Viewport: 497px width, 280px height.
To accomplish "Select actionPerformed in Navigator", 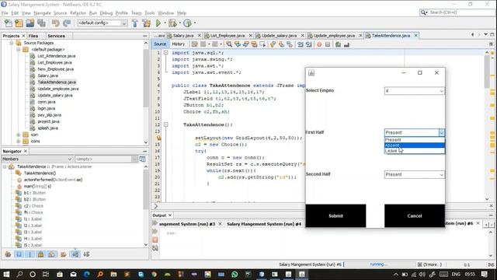I will (x=53, y=180).
